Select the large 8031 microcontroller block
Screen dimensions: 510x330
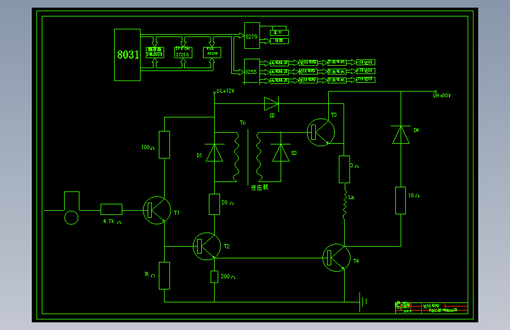[x=127, y=55]
